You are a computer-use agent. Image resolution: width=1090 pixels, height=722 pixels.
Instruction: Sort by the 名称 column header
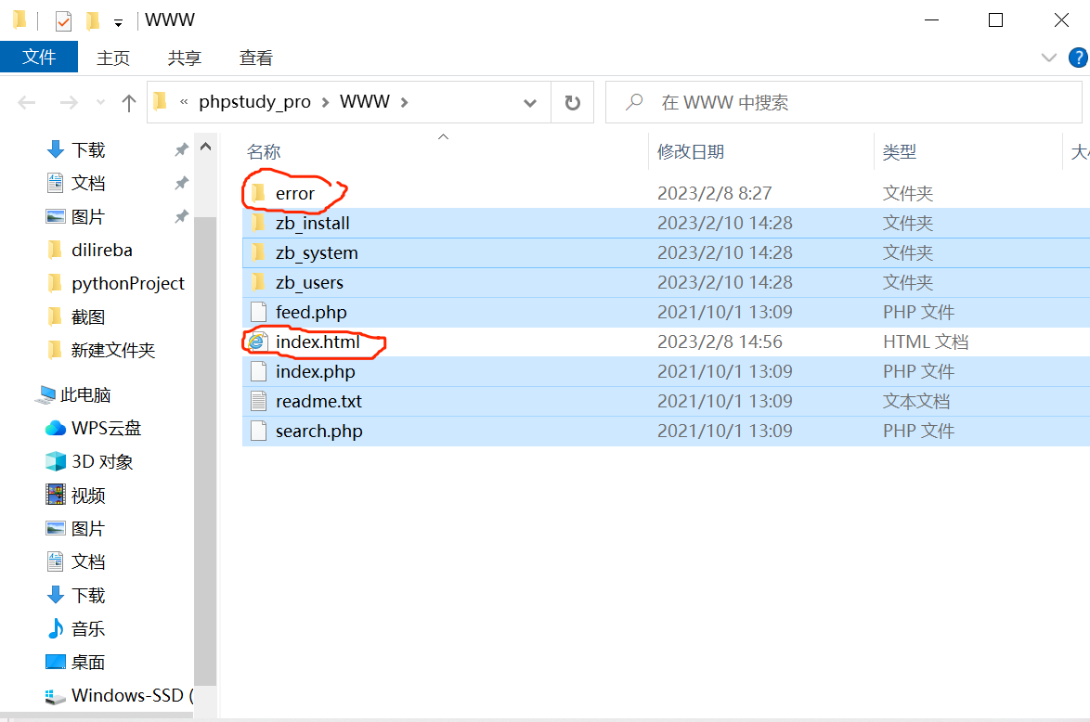coord(264,151)
